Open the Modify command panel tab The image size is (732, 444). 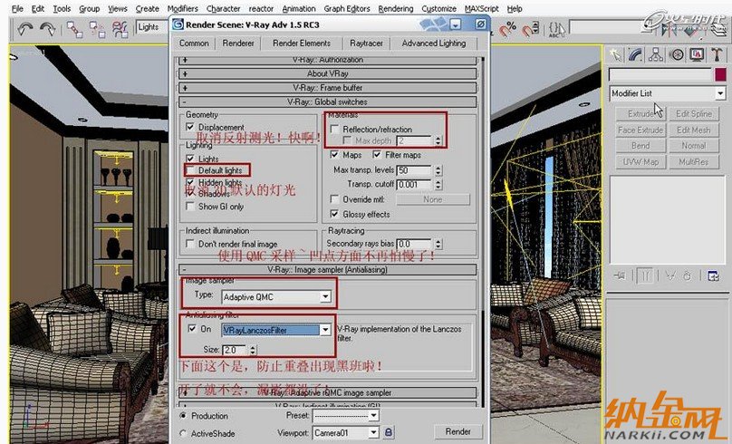(637, 54)
